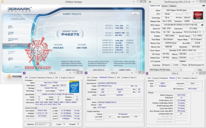Click the CAS# Latency value 12.0 clocks

coord(181,100)
